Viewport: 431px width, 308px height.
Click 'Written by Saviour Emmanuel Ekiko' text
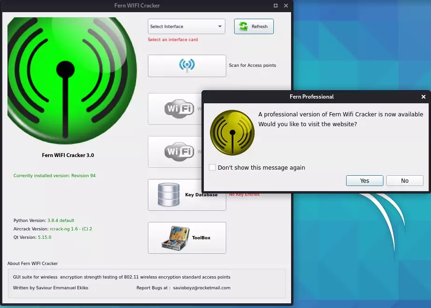pyautogui.click(x=50, y=287)
